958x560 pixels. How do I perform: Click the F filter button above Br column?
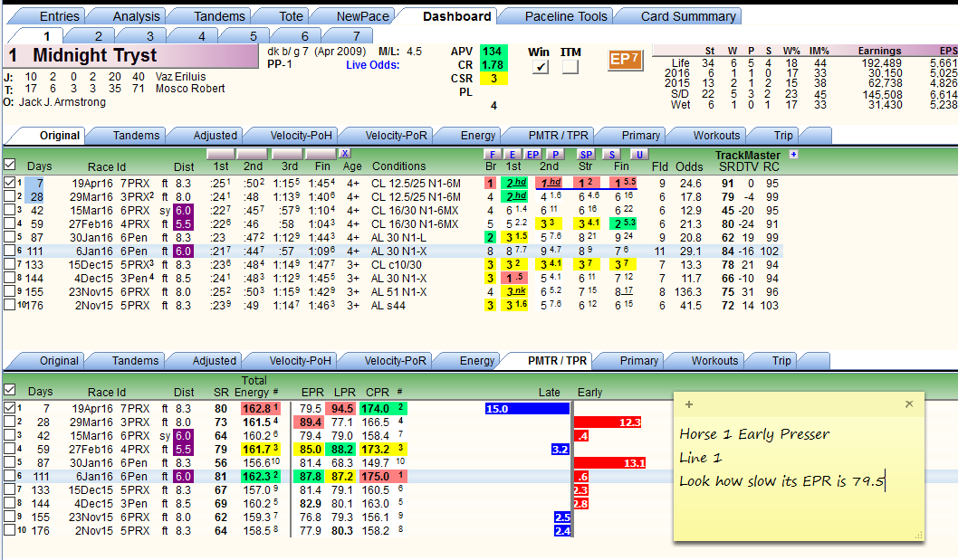click(493, 155)
